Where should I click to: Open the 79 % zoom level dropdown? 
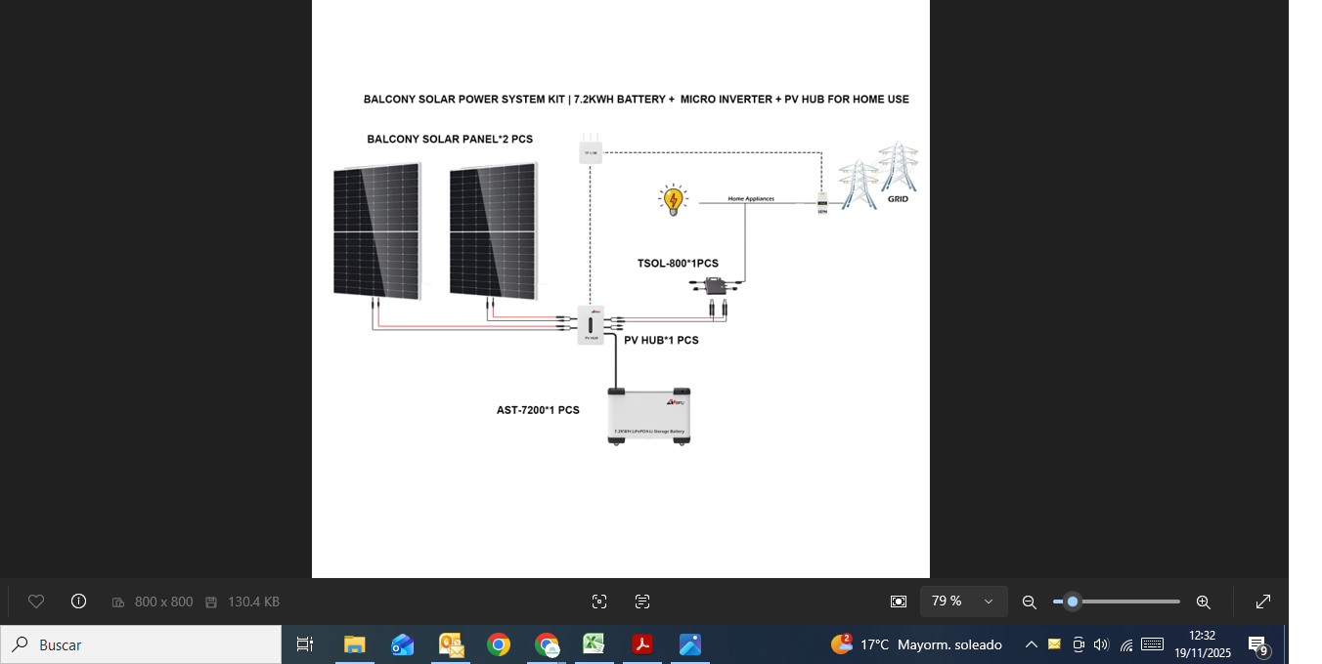click(963, 602)
